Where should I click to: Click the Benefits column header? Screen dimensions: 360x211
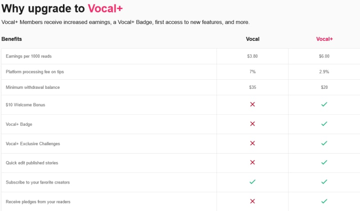11,39
